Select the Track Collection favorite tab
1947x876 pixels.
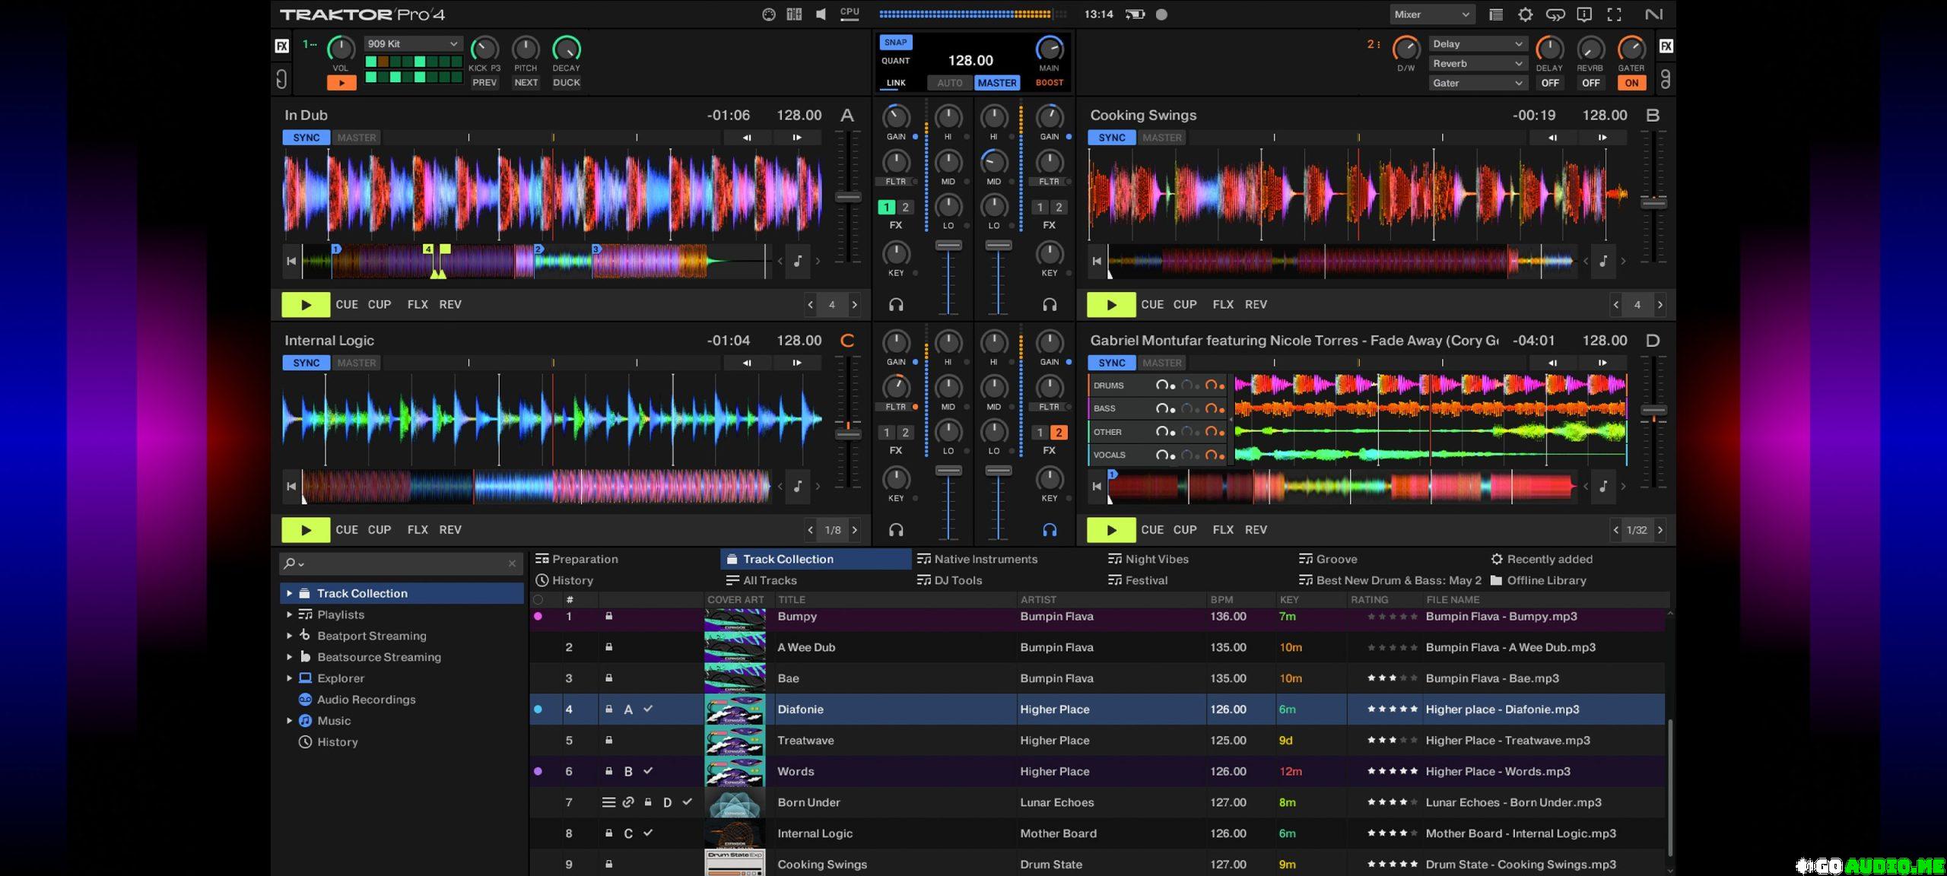(x=816, y=559)
